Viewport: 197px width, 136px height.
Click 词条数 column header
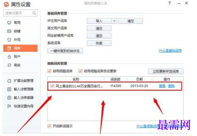[x=115, y=79]
